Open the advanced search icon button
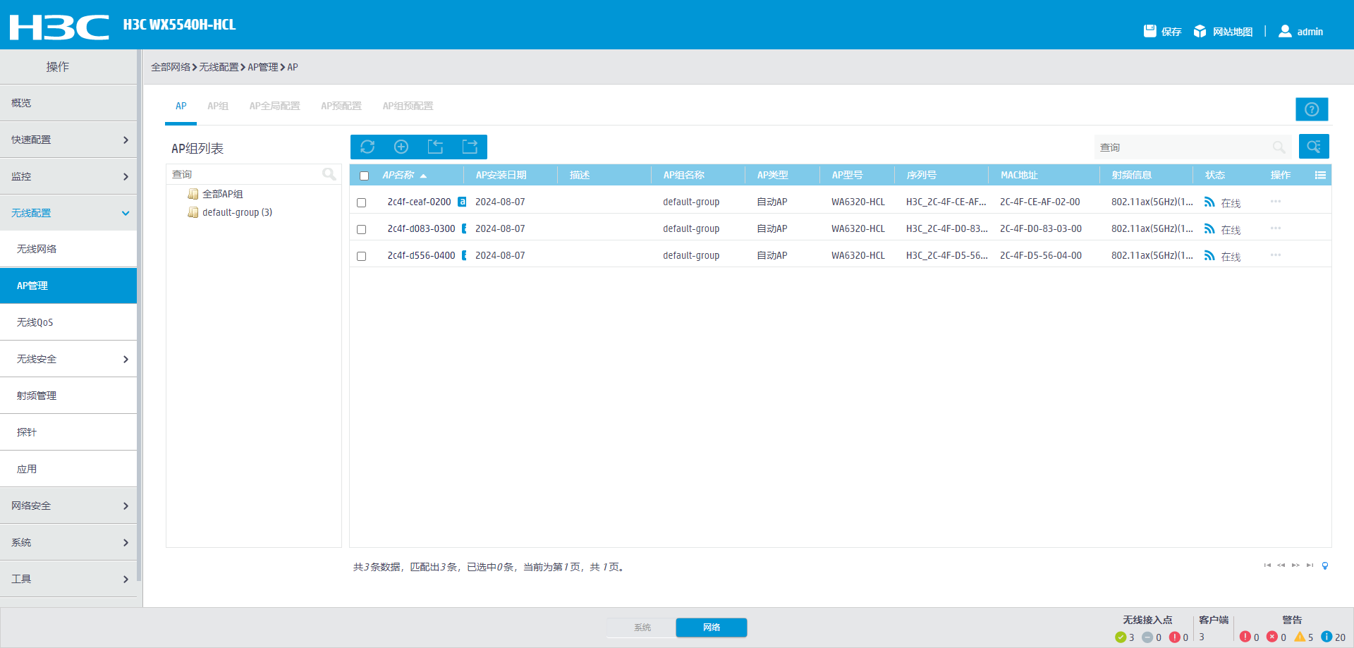The image size is (1354, 648). tap(1313, 147)
